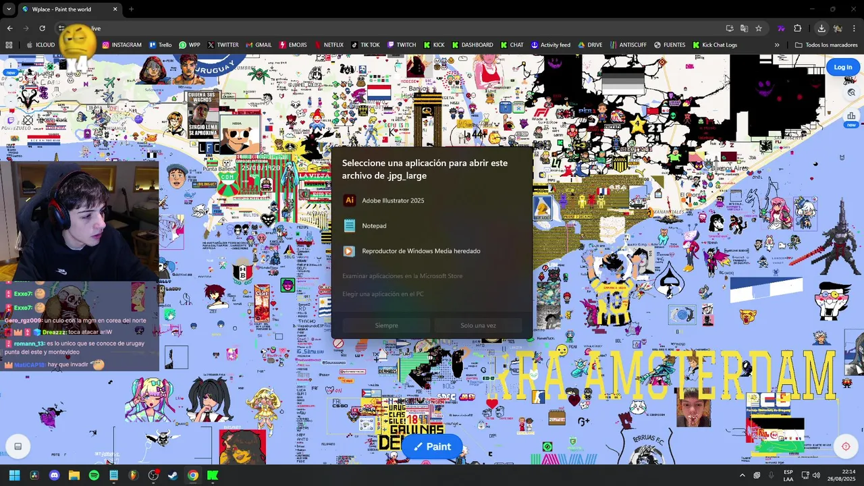This screenshot has height=486, width=864.
Task: Open the Trello bookmark
Action: [x=159, y=45]
